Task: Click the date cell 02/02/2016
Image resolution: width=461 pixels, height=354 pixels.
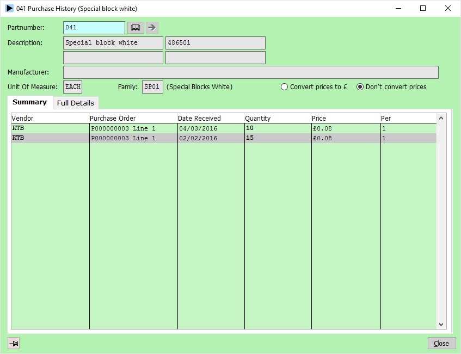Action: (x=211, y=138)
